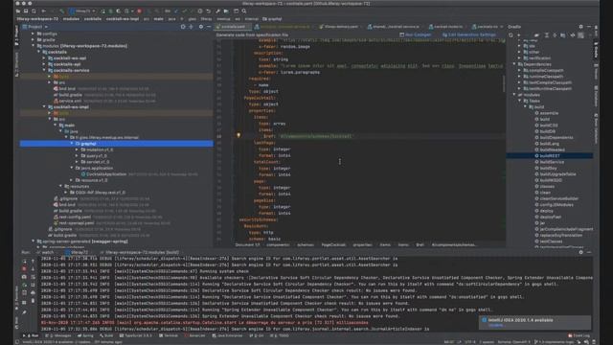613x345 pixels.
Task: Expand the cocktail-ws-api module
Action: click(44, 57)
